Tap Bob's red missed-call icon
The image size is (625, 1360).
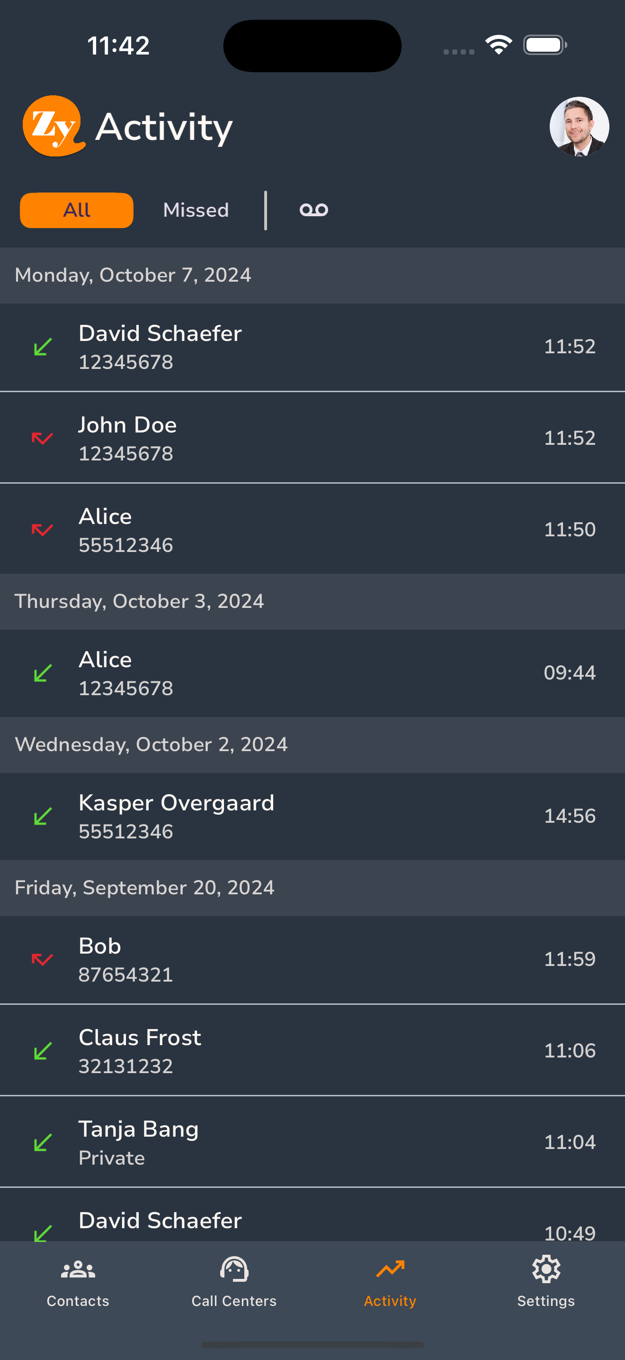click(x=42, y=959)
